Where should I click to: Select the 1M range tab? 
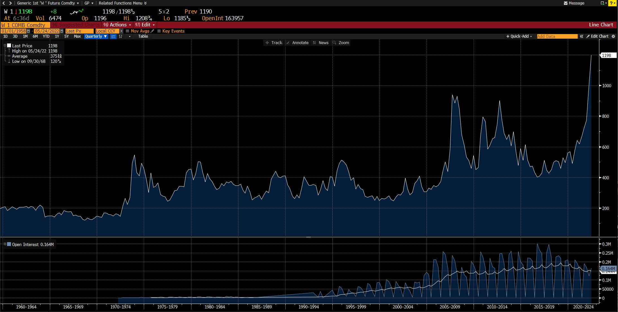pos(25,36)
